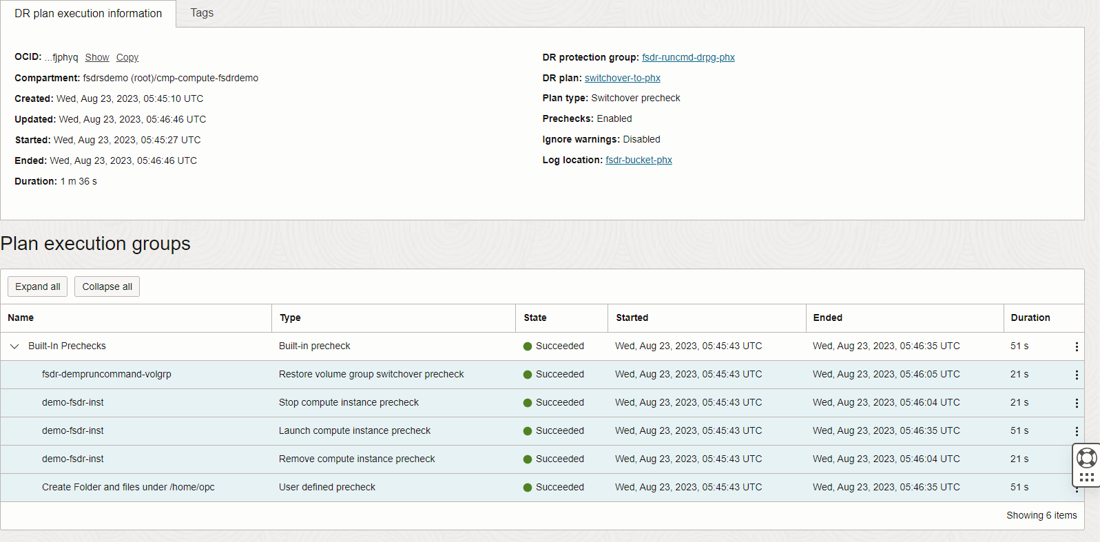
Task: Click Succeeded state in User defined precheck row
Action: 554,487
